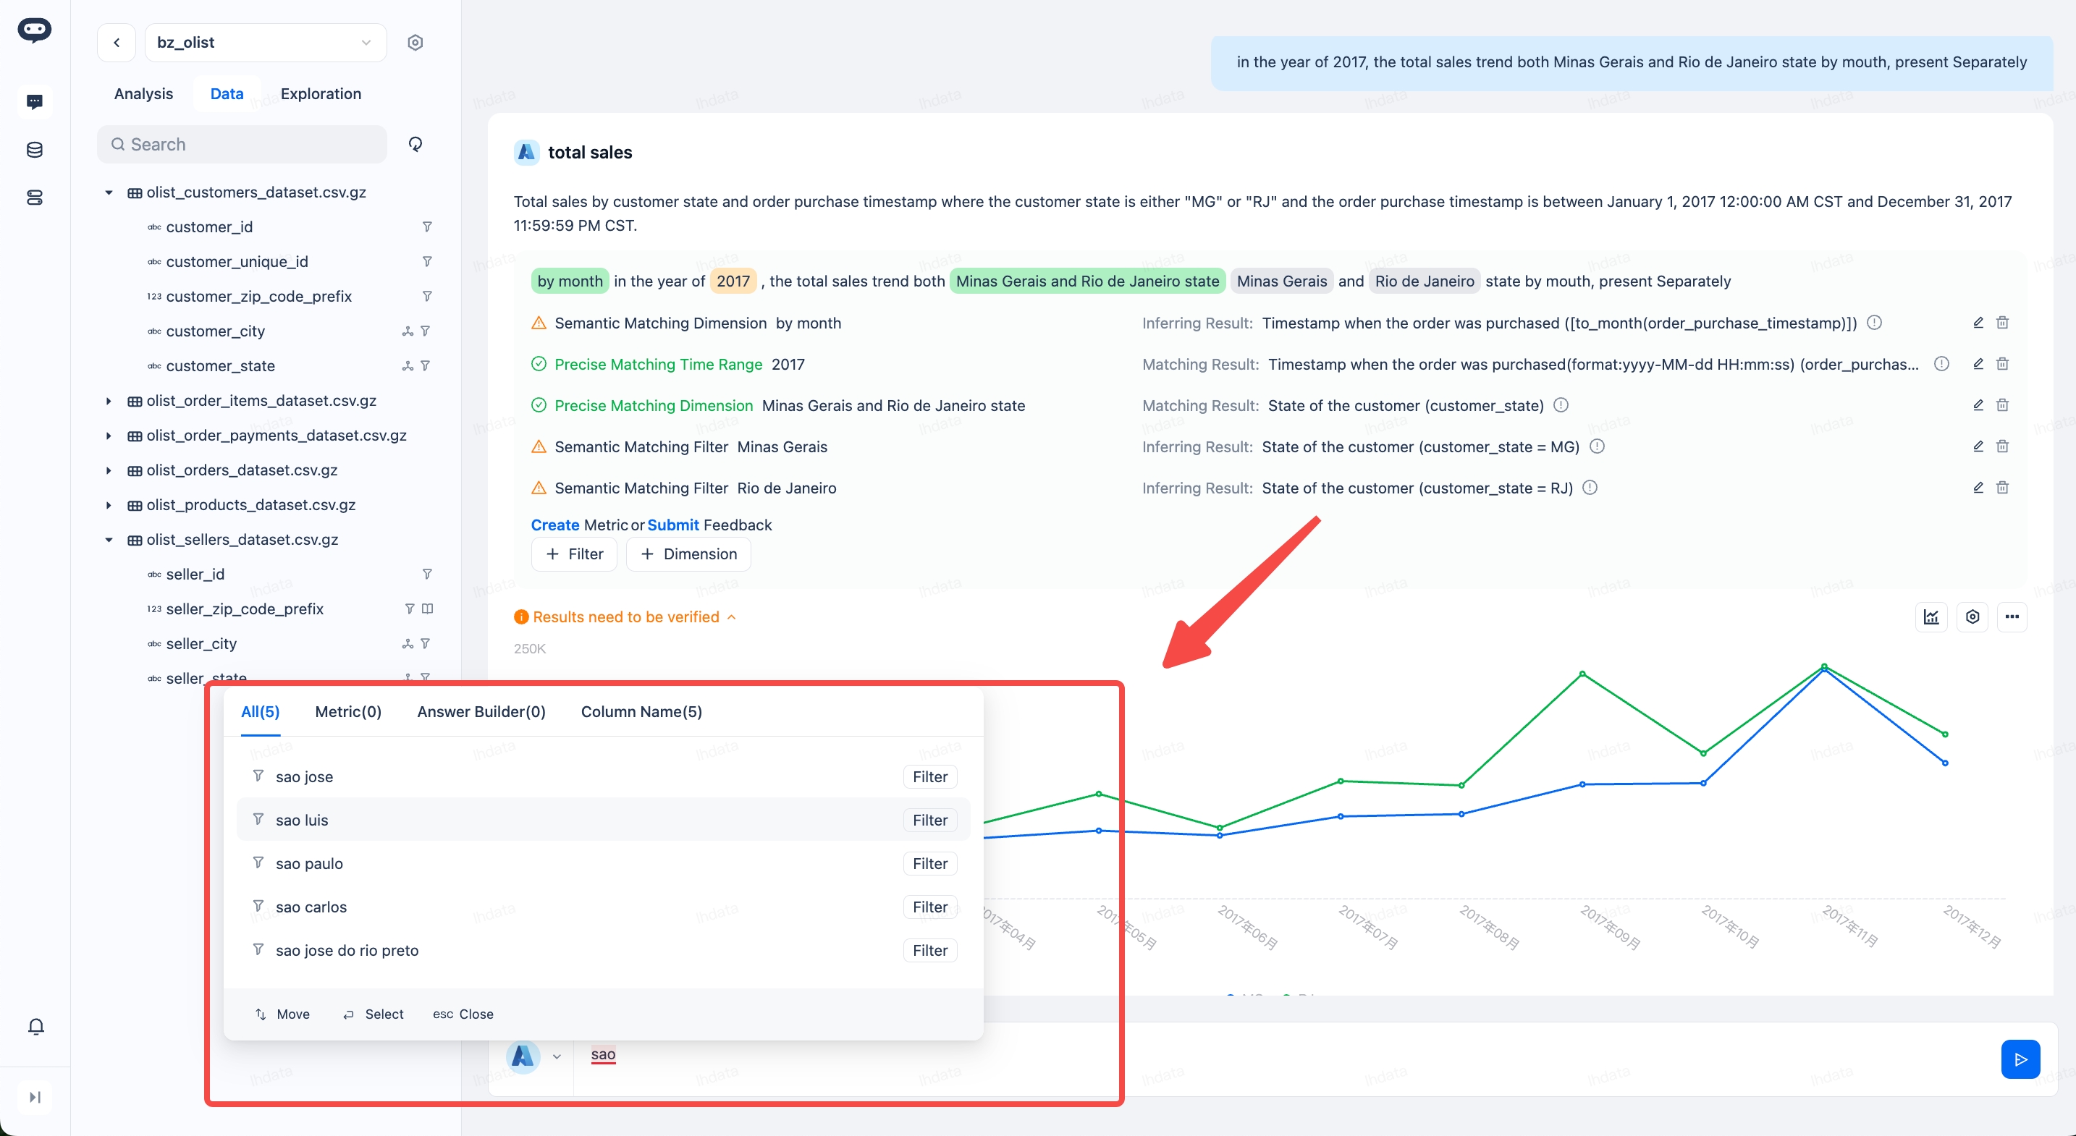
Task: Click the Search input field
Action: click(x=242, y=144)
